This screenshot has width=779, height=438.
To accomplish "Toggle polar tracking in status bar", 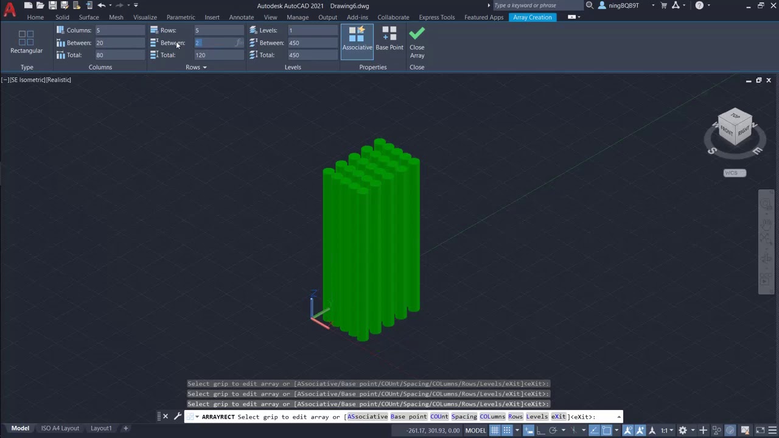I will tap(553, 431).
